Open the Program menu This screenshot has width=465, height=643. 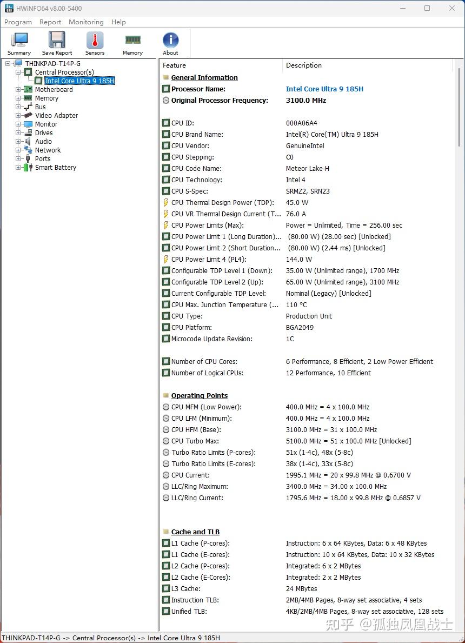(18, 22)
